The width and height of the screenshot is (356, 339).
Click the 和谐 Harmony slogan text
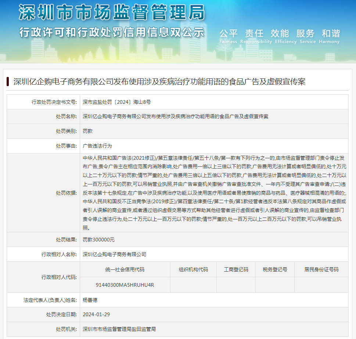coord(329,36)
